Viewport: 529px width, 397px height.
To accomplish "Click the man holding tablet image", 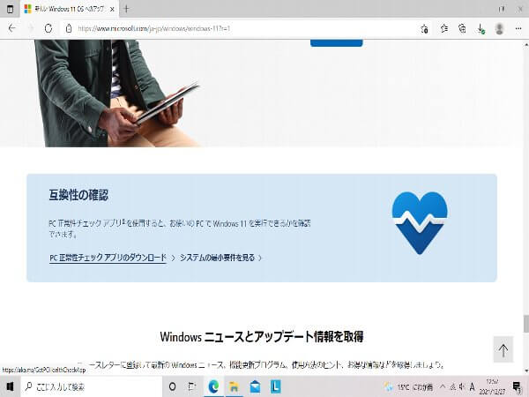I will pyautogui.click(x=116, y=94).
